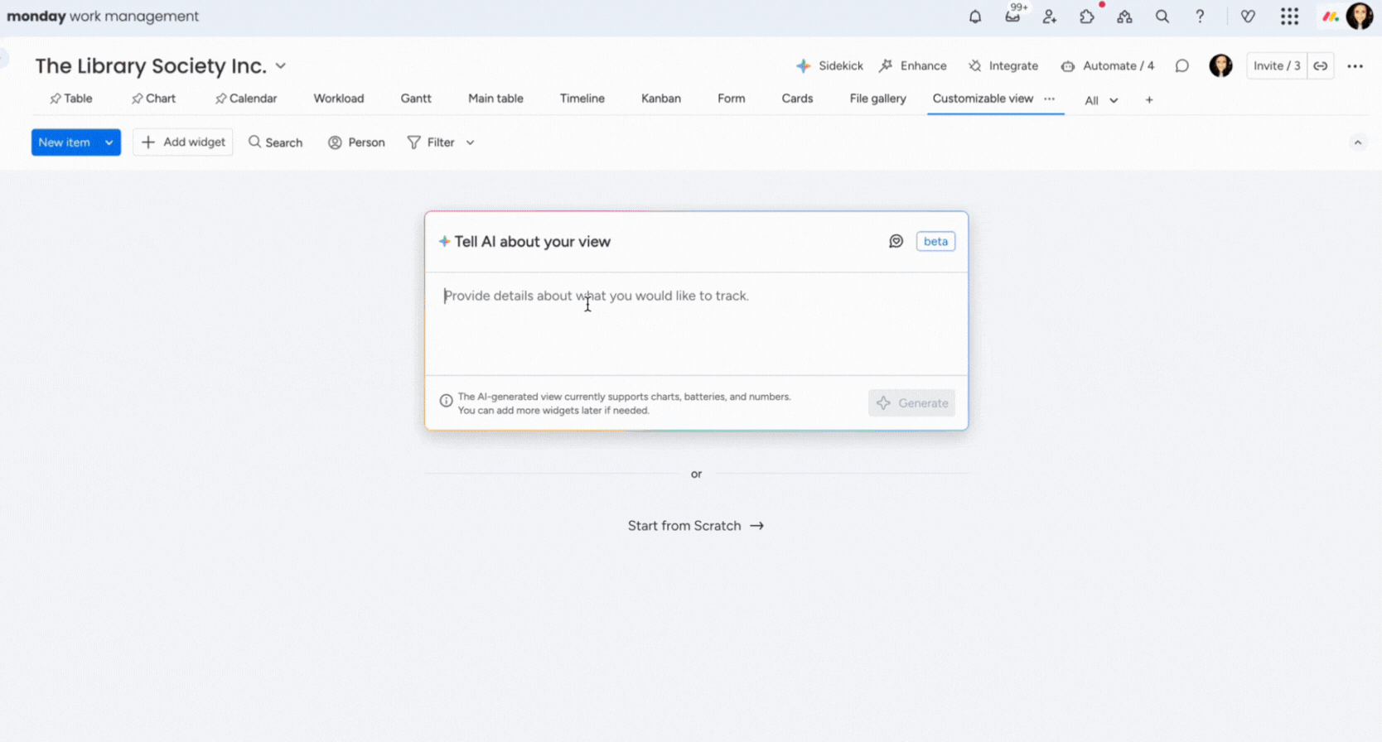This screenshot has width=1382, height=742.
Task: Switch to the Main table tab
Action: point(495,99)
